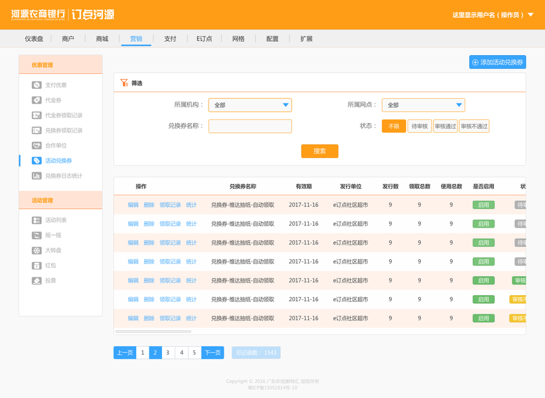This screenshot has width=545, height=398.
Task: Click the 活动列表 list icon
Action: [x=37, y=220]
